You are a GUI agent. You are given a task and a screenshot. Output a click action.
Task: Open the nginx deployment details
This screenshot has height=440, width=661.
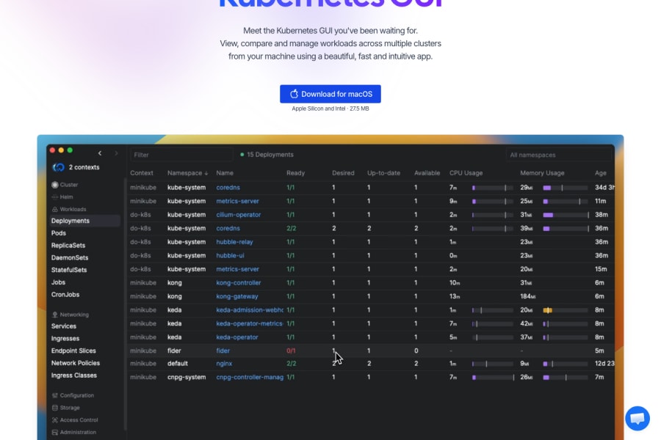point(224,363)
